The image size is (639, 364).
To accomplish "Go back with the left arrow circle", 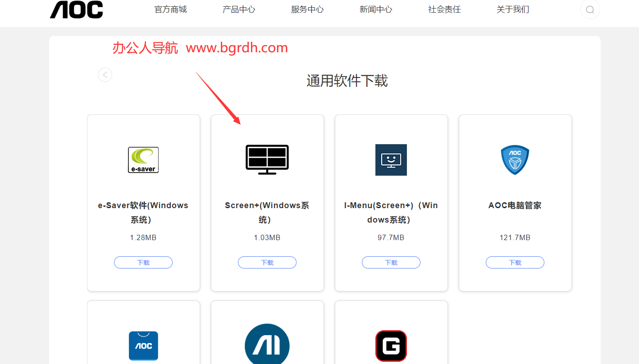I will point(105,75).
